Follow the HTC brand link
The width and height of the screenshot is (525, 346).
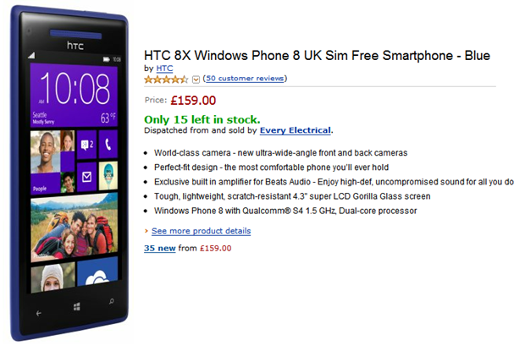coord(165,69)
